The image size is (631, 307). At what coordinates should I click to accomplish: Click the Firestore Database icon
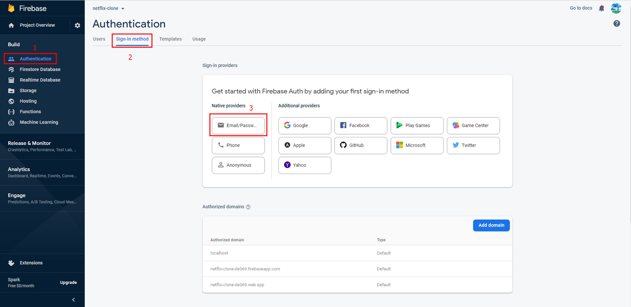click(x=11, y=69)
